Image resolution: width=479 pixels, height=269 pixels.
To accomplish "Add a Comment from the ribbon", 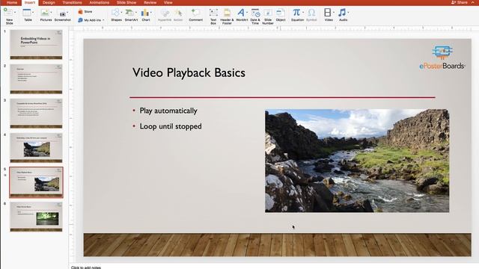I will (x=195, y=15).
